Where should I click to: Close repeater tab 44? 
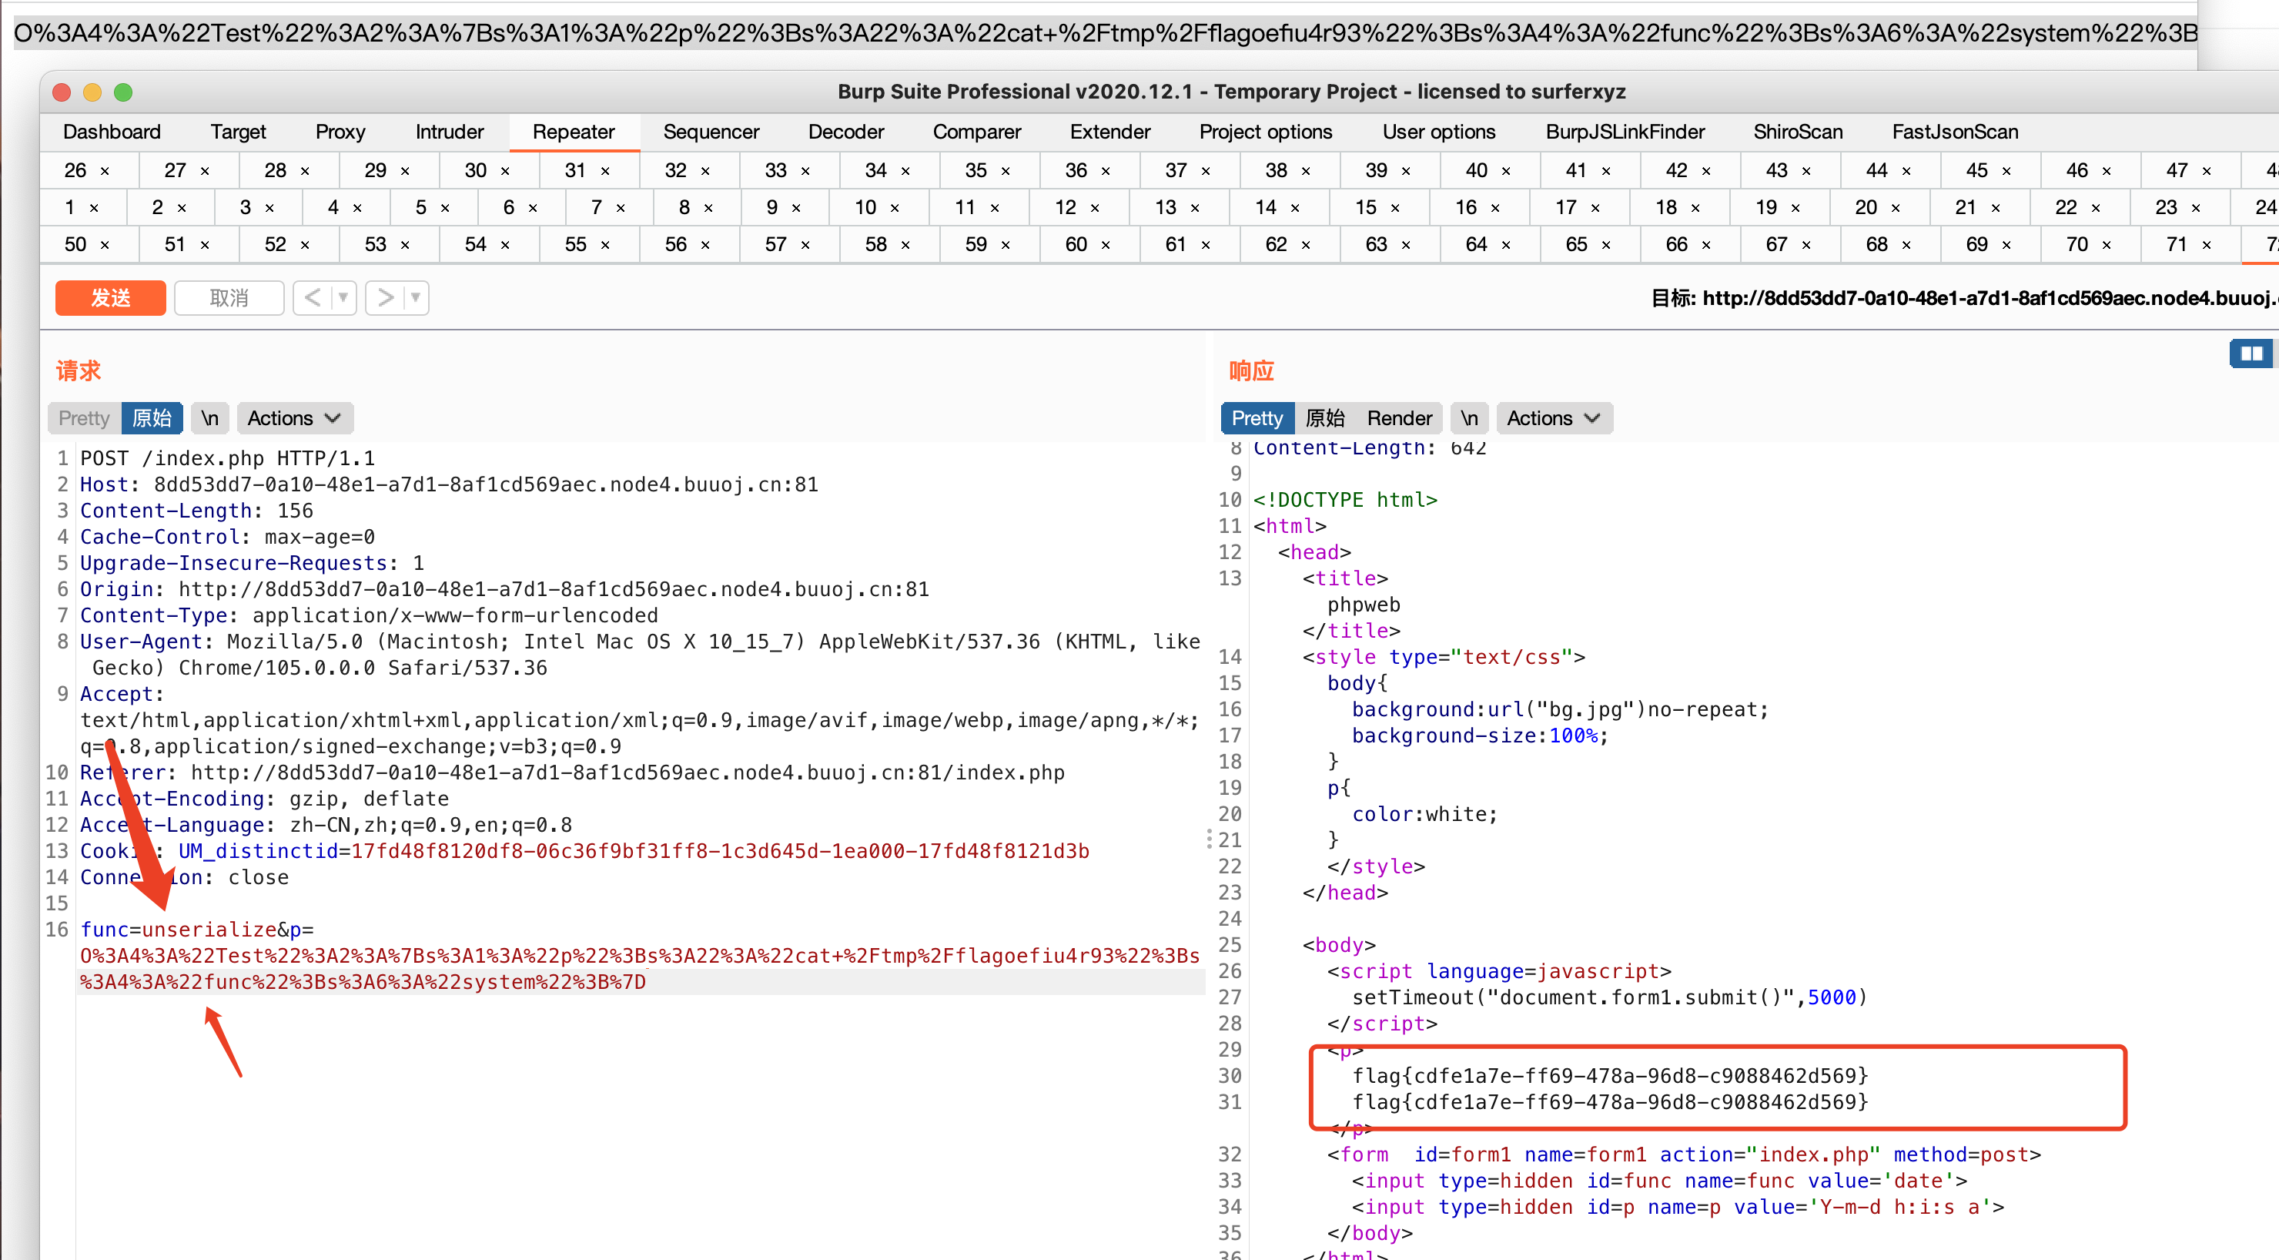[x=1906, y=171]
